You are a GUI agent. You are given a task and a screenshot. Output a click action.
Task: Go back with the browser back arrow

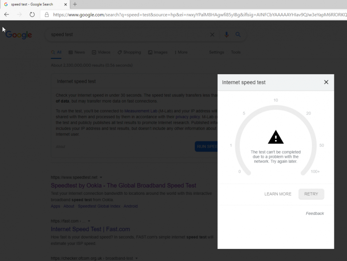tap(7, 15)
